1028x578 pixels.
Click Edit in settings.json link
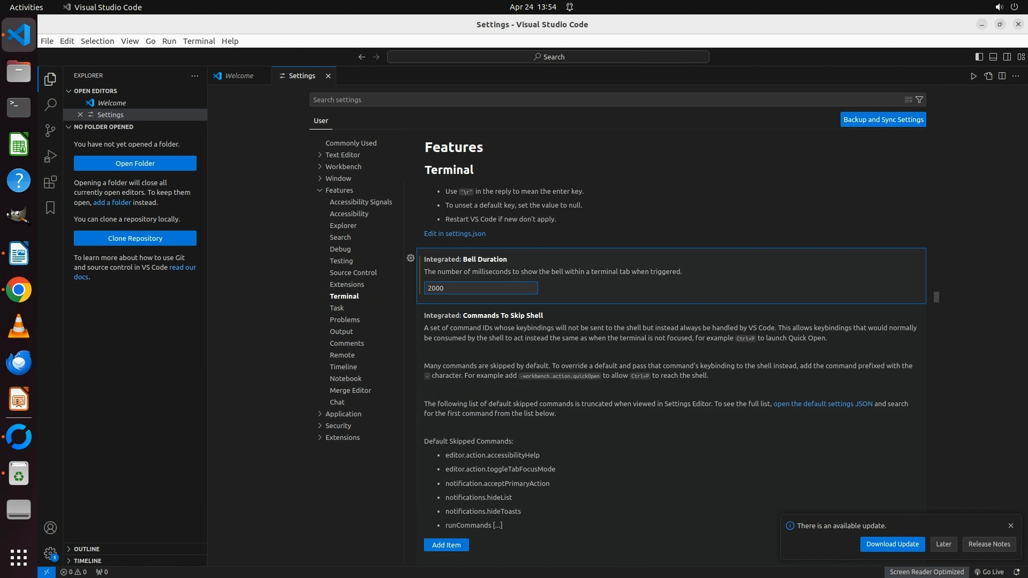point(455,233)
